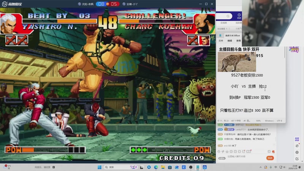Click the search magnifier in streaming panel
Image resolution: width=304 pixels, height=171 pixels.
tap(228, 16)
